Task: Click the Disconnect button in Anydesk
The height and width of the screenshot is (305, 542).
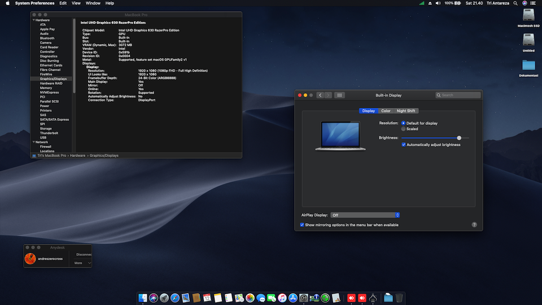Action: (84, 255)
